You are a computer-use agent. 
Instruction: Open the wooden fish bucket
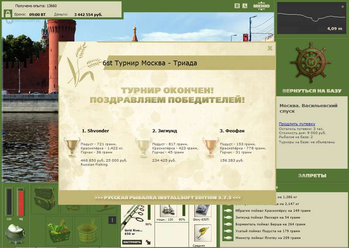click(x=87, y=231)
